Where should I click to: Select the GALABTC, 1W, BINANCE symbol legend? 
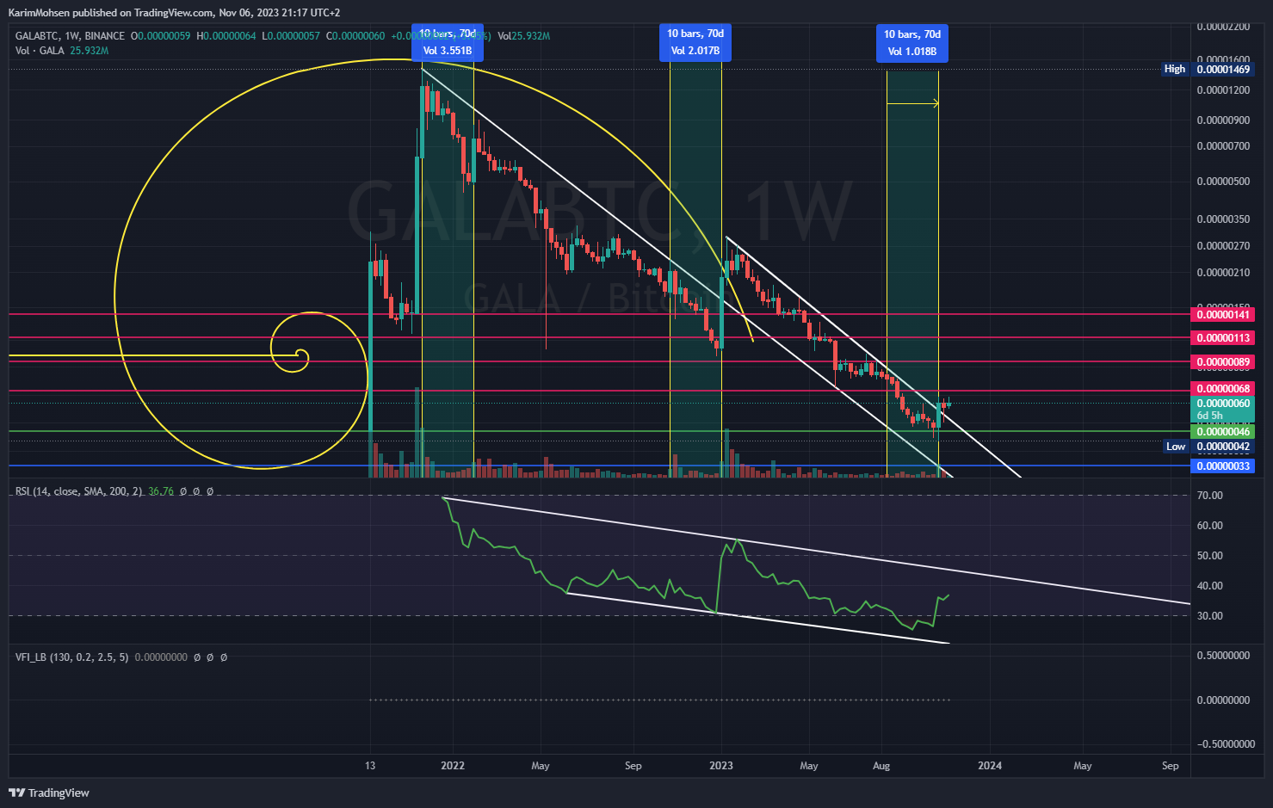click(x=70, y=36)
